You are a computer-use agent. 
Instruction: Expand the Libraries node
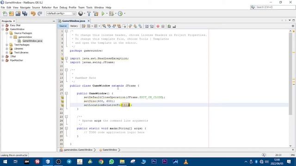tap(7, 48)
